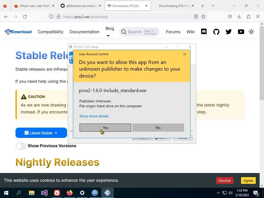Open Vivaldi browser from taskbar
This screenshot has height=198, width=264.
point(57,193)
